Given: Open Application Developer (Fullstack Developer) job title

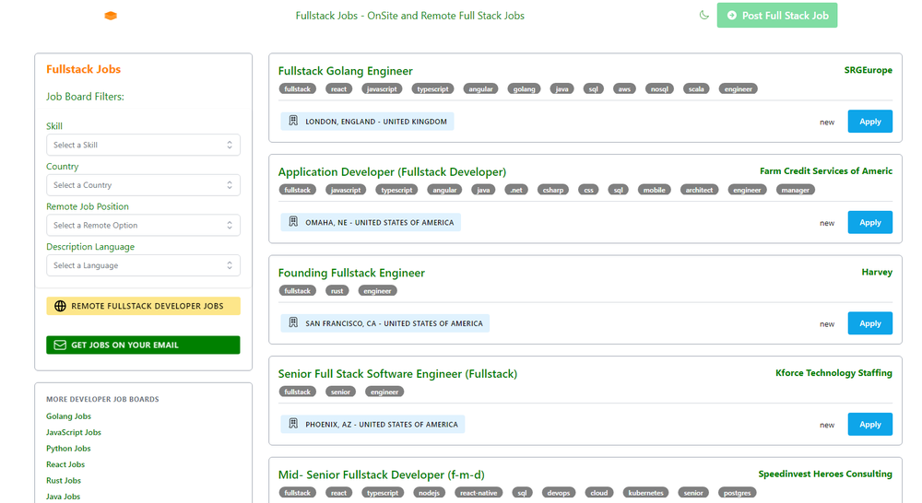Looking at the screenshot, I should coord(392,172).
